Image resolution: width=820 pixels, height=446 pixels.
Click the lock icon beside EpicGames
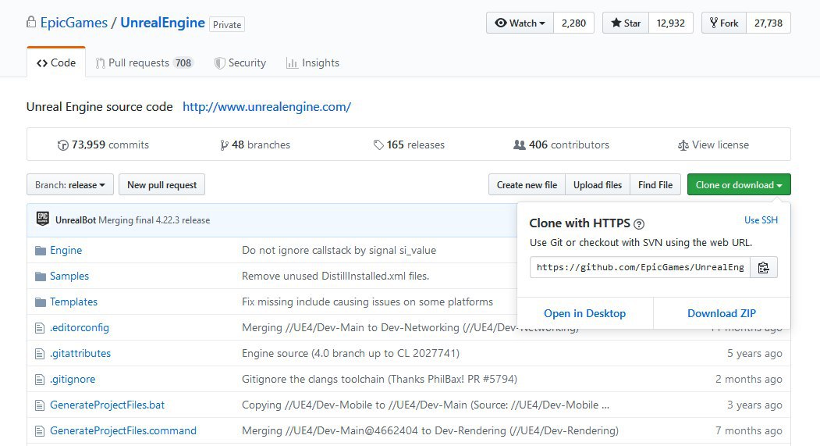click(x=31, y=22)
